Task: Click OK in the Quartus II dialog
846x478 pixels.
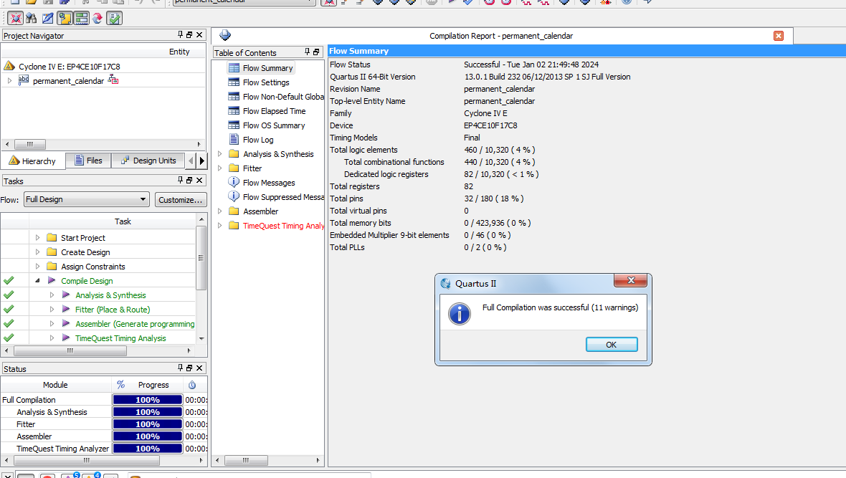Action: (x=612, y=344)
